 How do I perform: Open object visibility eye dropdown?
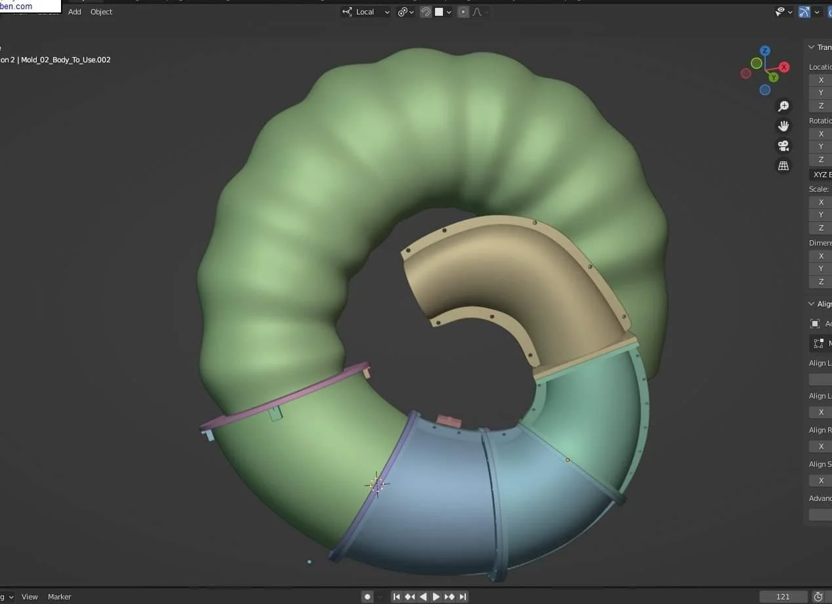click(783, 12)
